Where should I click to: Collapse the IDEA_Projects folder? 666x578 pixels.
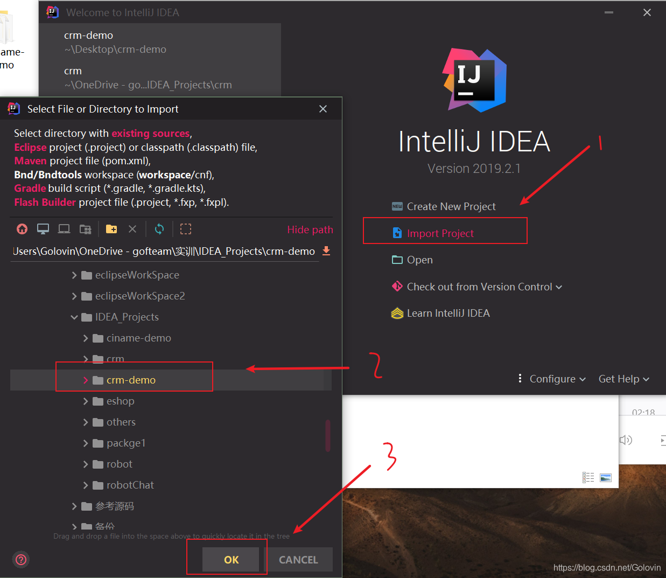point(74,317)
